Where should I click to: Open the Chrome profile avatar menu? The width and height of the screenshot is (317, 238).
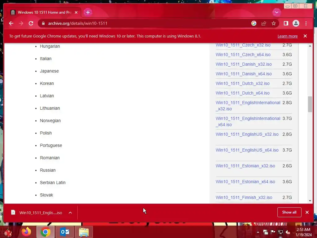click(296, 24)
